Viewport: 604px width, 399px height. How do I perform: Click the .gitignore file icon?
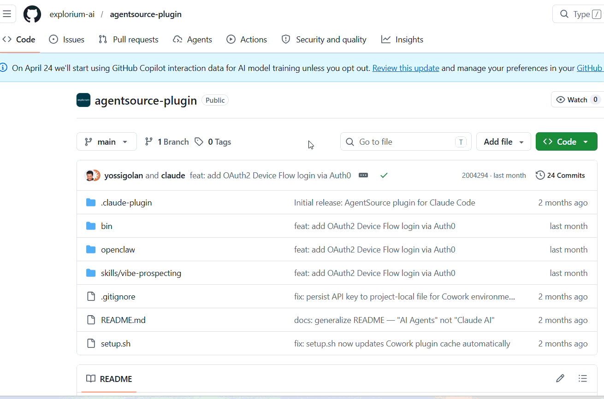pyautogui.click(x=91, y=296)
